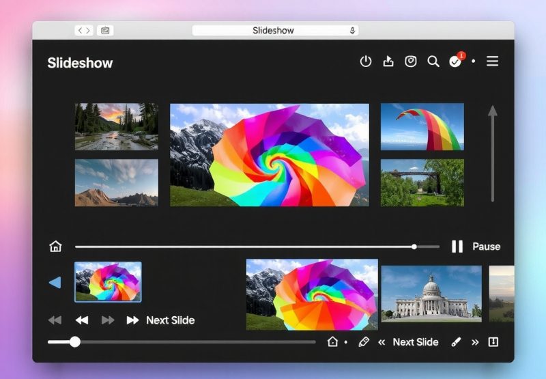This screenshot has height=379, width=546.
Task: Click the white fast-forward icon before Next Slide
Action: [132, 320]
